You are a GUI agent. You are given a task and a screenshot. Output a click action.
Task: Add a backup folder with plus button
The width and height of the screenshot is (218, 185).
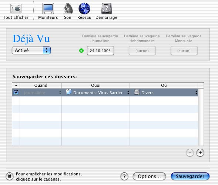tap(200, 153)
